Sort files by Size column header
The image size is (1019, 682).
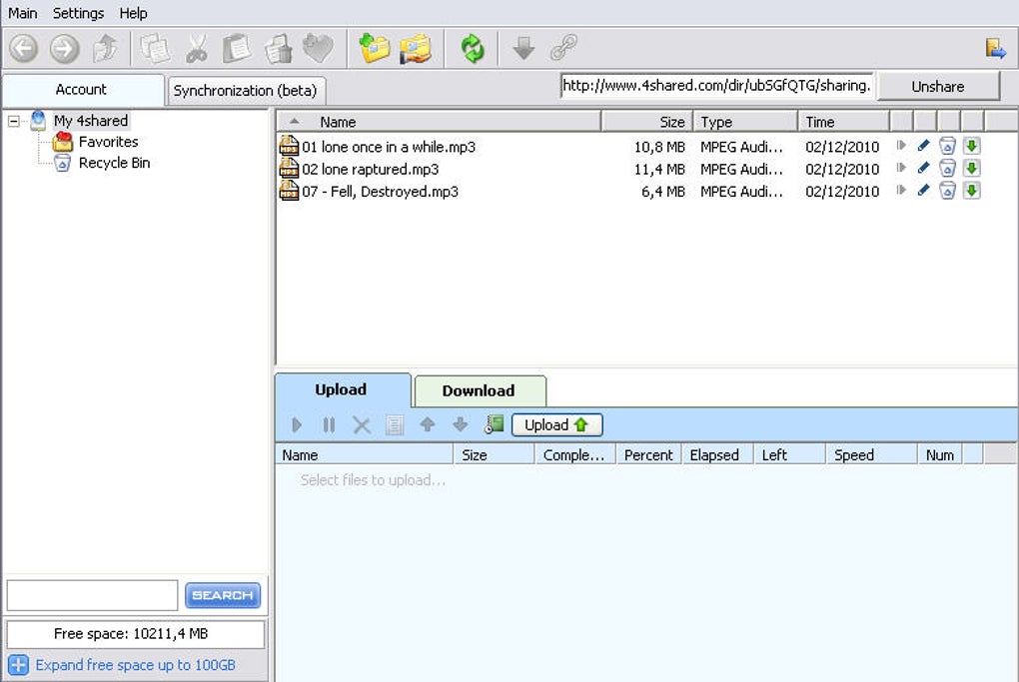[647, 122]
